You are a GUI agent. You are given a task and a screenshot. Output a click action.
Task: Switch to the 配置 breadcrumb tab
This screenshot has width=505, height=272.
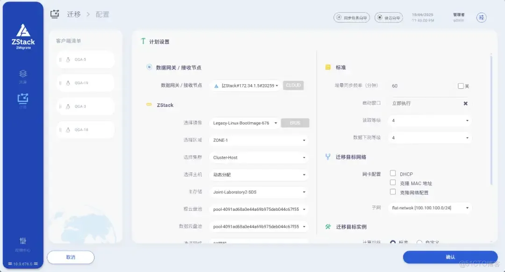(x=102, y=14)
